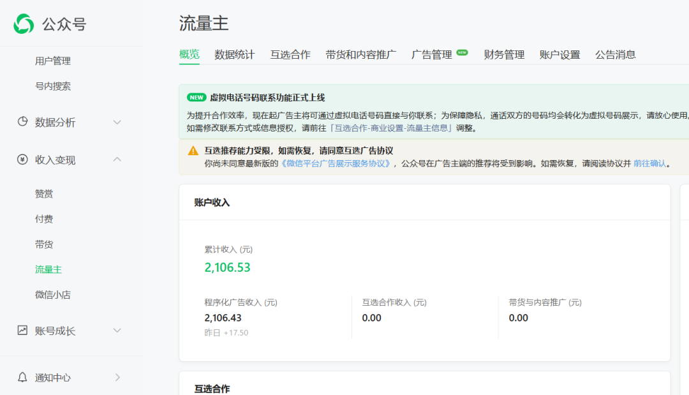Click the 收入变现 currency icon
689x395 pixels.
(22, 160)
